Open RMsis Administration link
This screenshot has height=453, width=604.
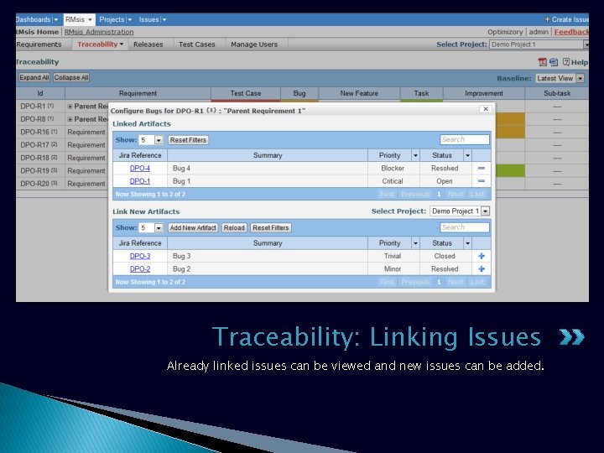(x=99, y=32)
